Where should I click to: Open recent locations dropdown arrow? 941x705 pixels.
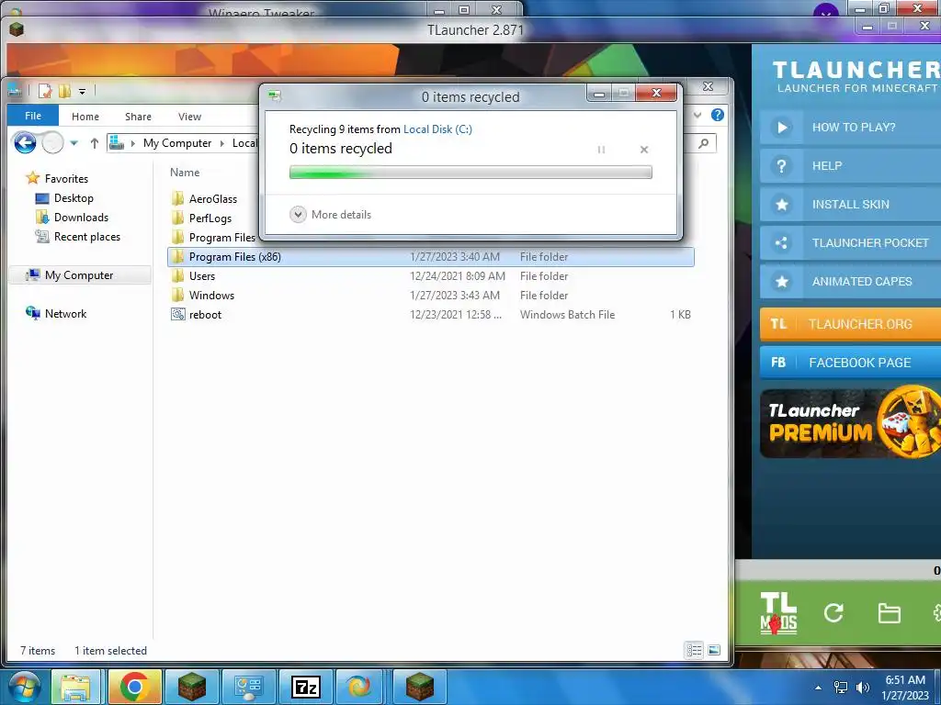coord(74,143)
